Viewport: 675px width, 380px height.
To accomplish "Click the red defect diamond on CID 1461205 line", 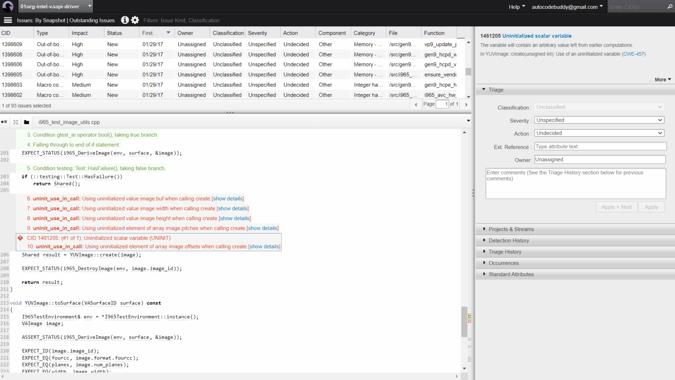I will (x=20, y=238).
